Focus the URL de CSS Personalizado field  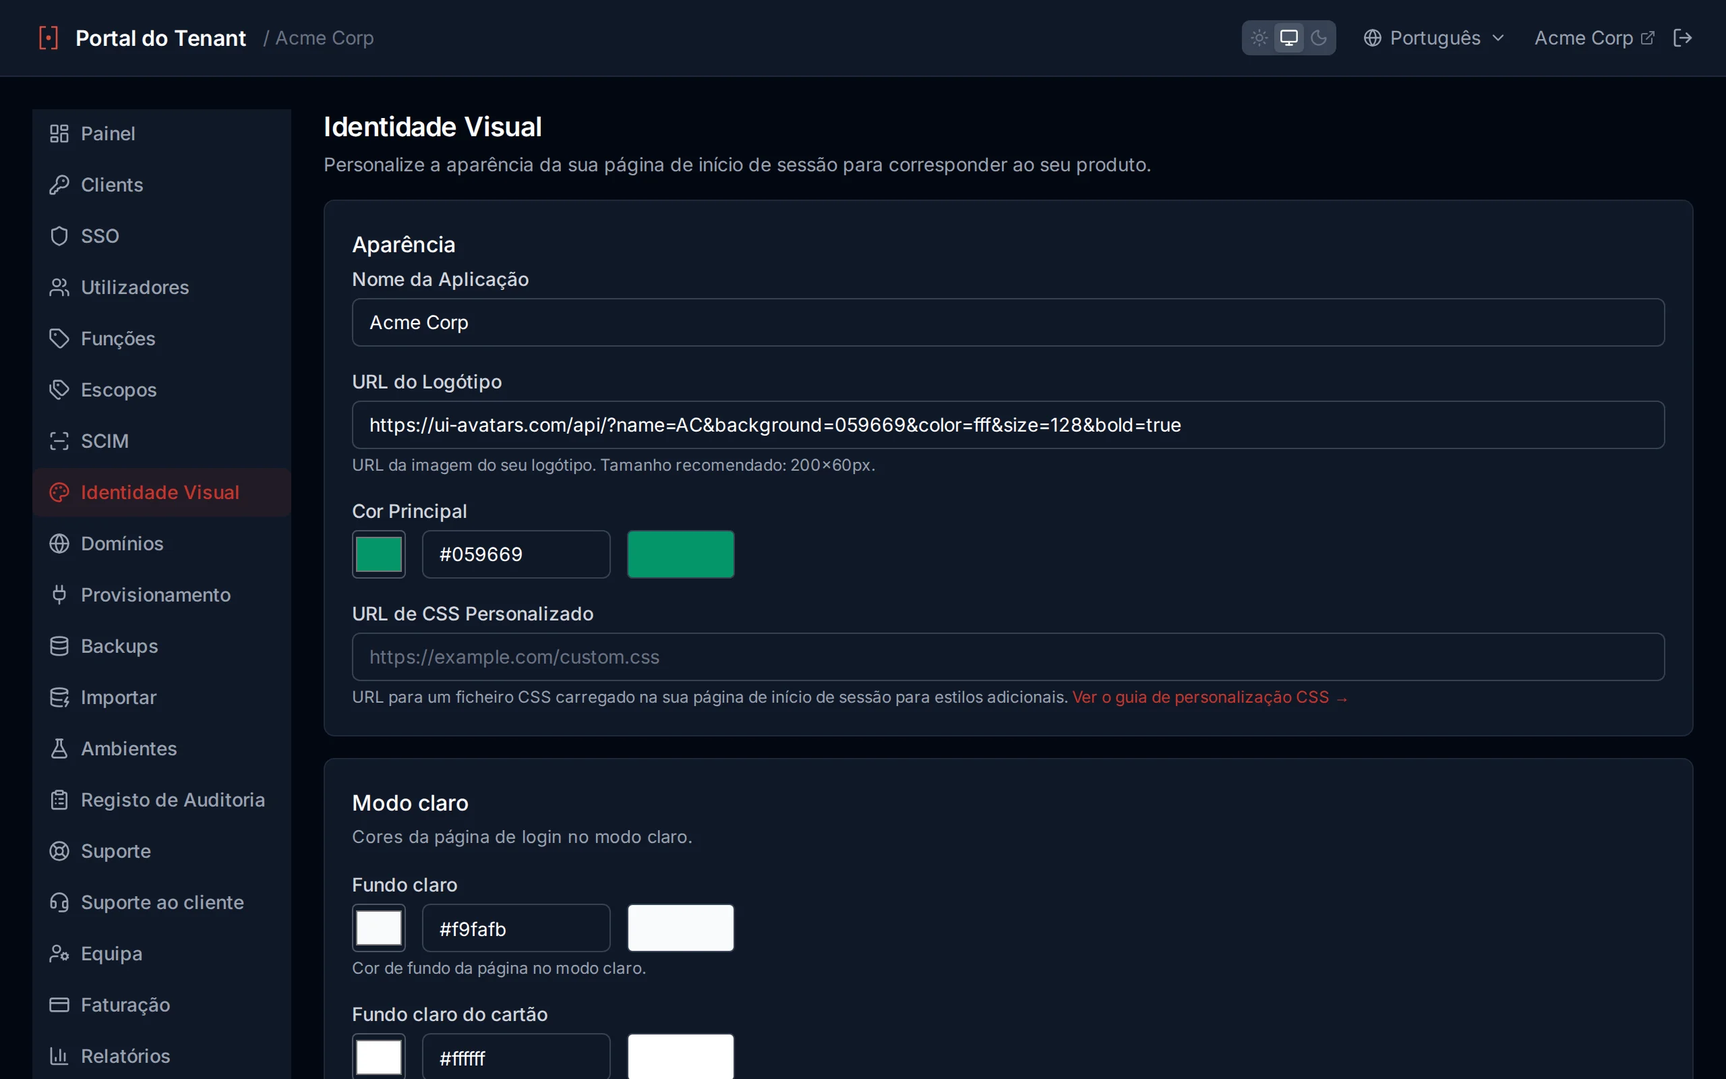point(1008,658)
